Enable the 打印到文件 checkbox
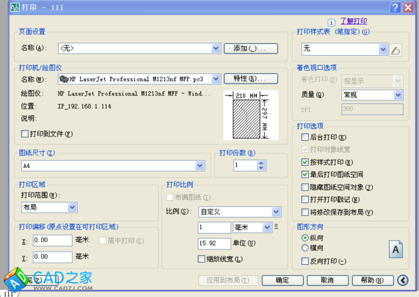Image resolution: width=419 pixels, height=297 pixels. click(x=26, y=134)
